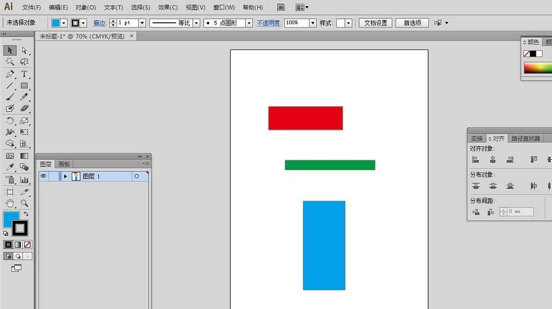
Task: Select the Shape Builder tool
Action: coord(10,144)
